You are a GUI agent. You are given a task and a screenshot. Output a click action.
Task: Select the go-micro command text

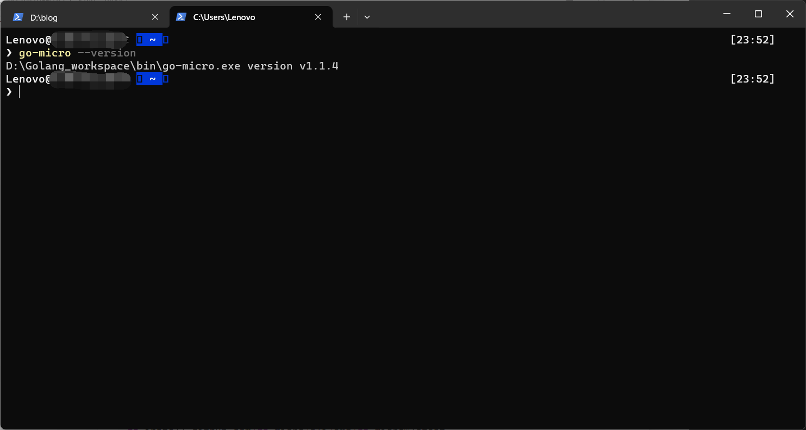(44, 53)
